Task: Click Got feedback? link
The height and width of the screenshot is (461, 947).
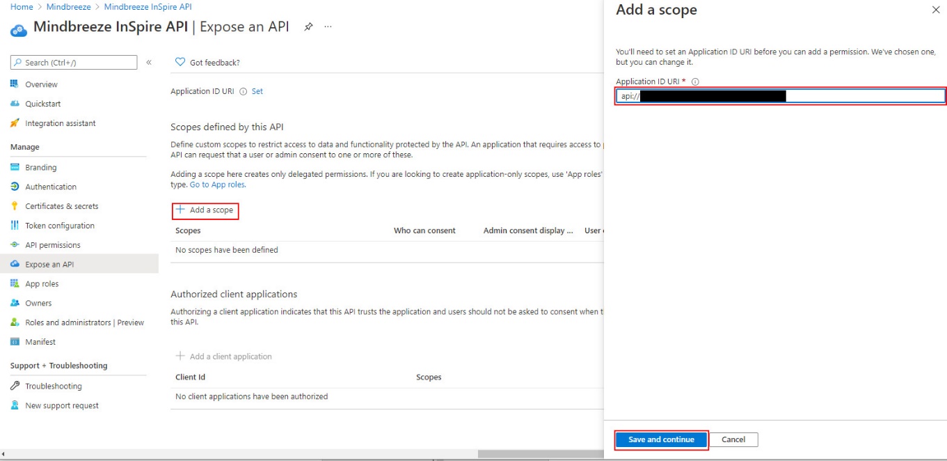Action: pos(215,63)
